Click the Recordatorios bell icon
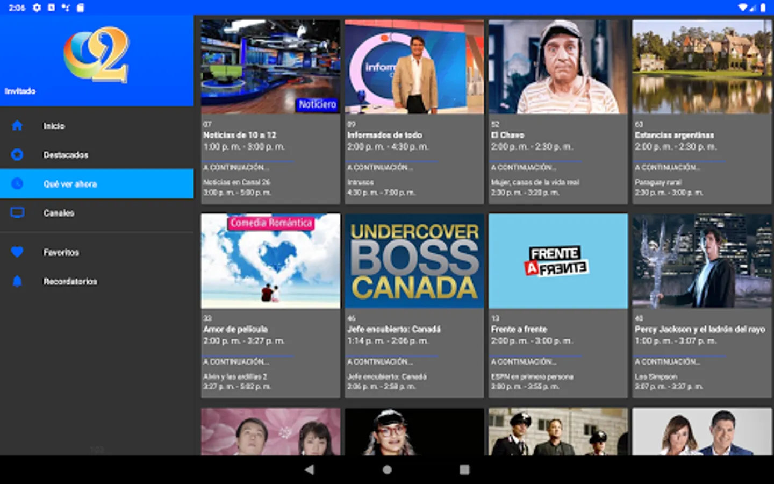Screen dimensions: 774x484 coord(17,281)
